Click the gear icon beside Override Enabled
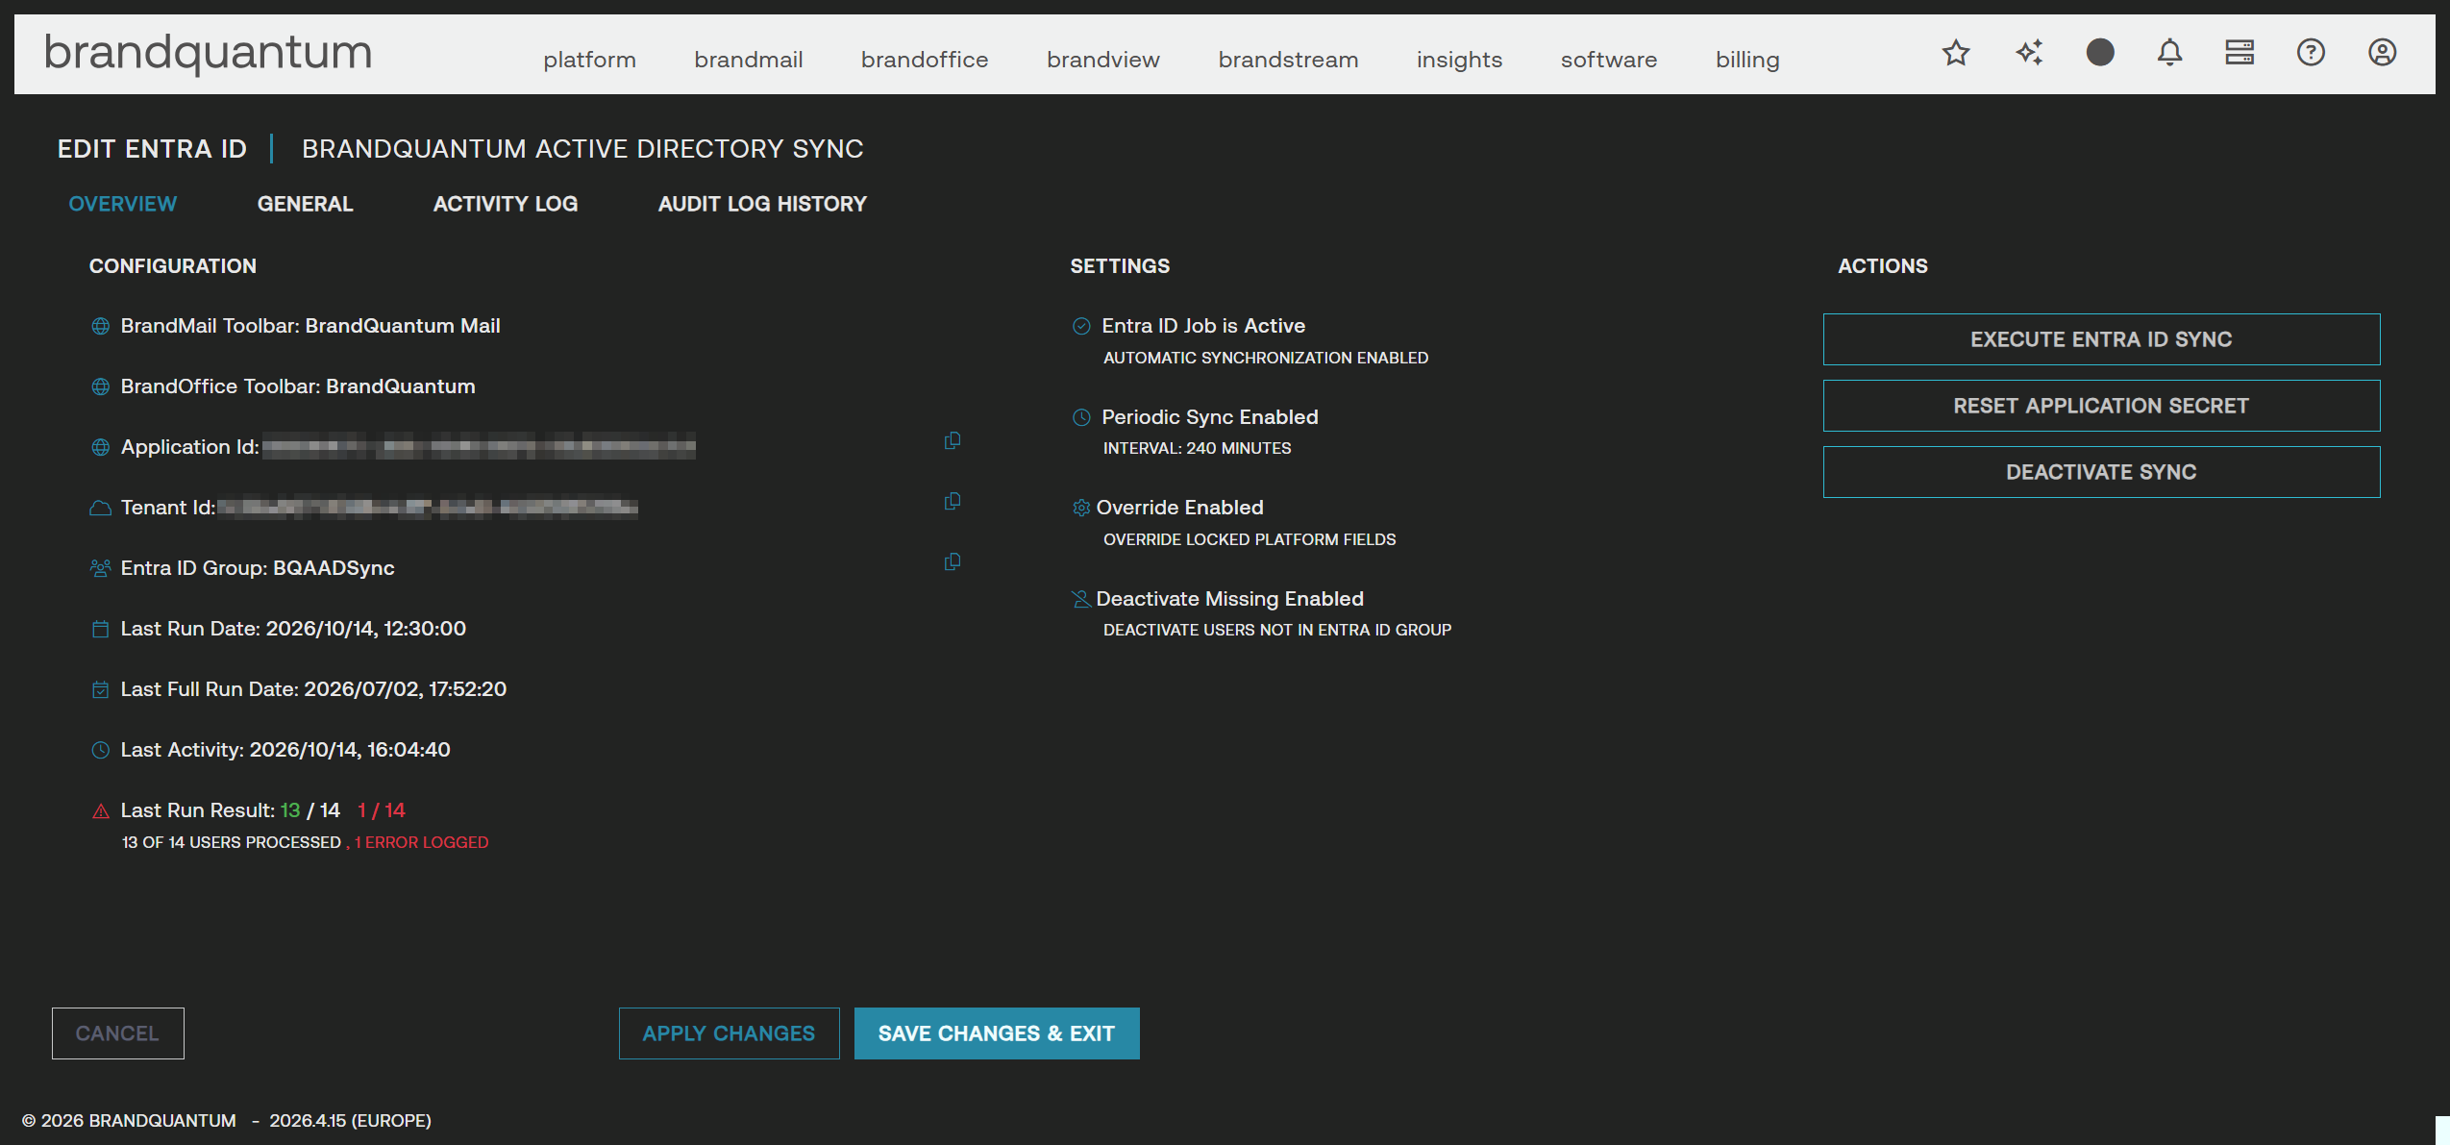 click(x=1081, y=508)
